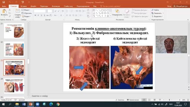Click the Найти find button
190x107 pixels.
click(155, 10)
